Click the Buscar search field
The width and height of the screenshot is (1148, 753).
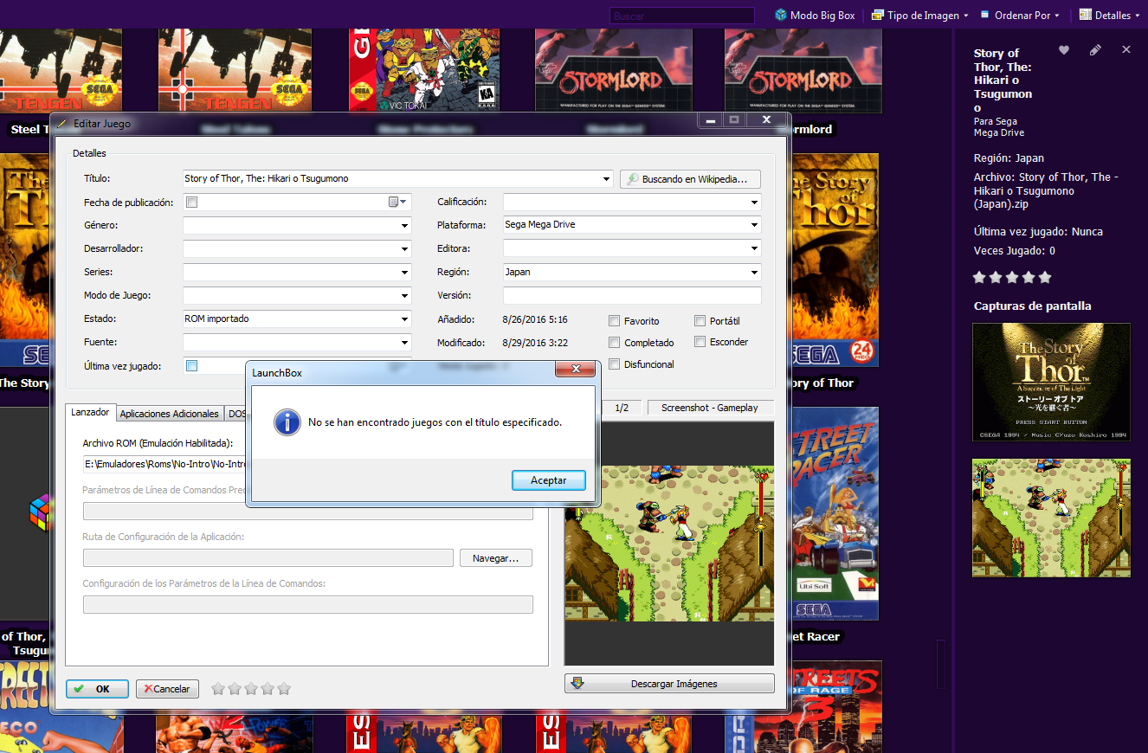[681, 16]
